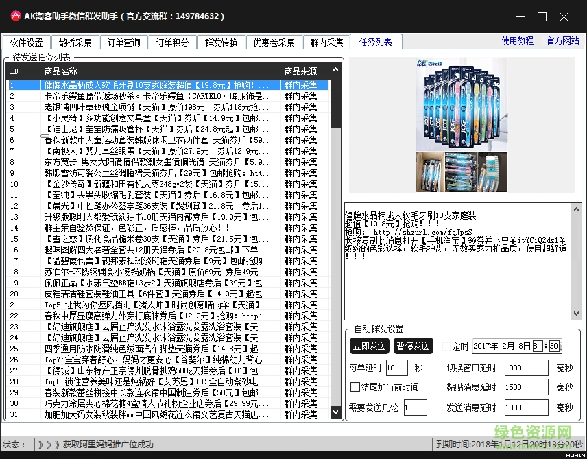
Task: Switch to the 软件设置 tab
Action: click(x=26, y=41)
